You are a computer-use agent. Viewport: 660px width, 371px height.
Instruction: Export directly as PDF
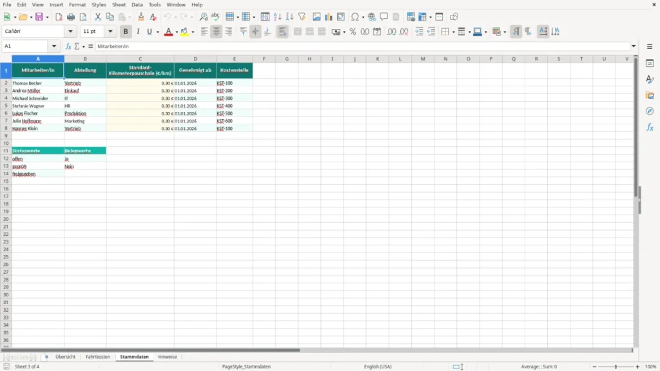click(59, 17)
